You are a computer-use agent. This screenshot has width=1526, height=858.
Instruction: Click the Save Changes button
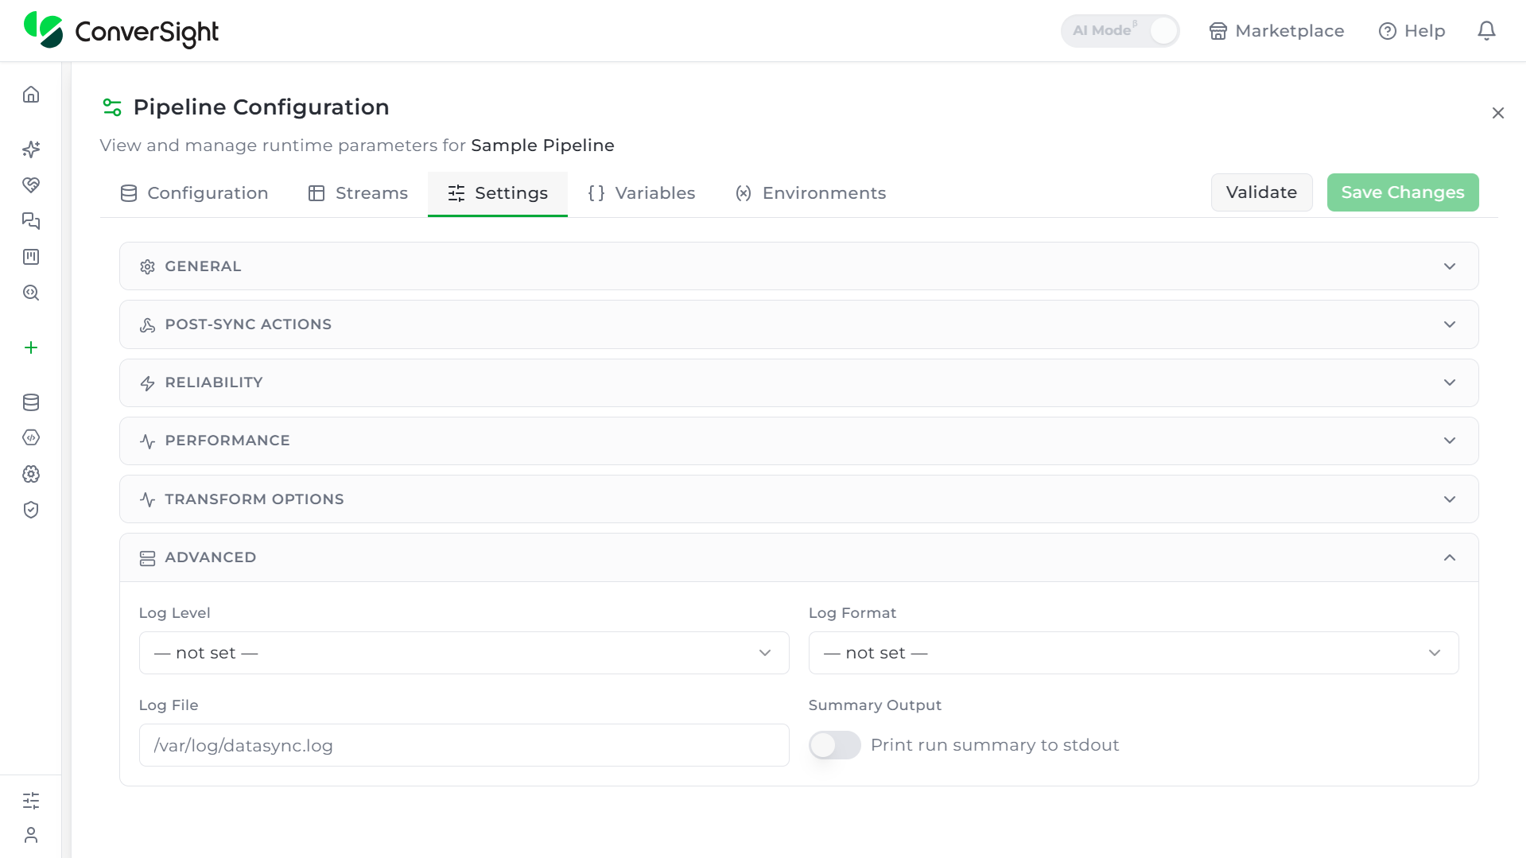(x=1403, y=192)
